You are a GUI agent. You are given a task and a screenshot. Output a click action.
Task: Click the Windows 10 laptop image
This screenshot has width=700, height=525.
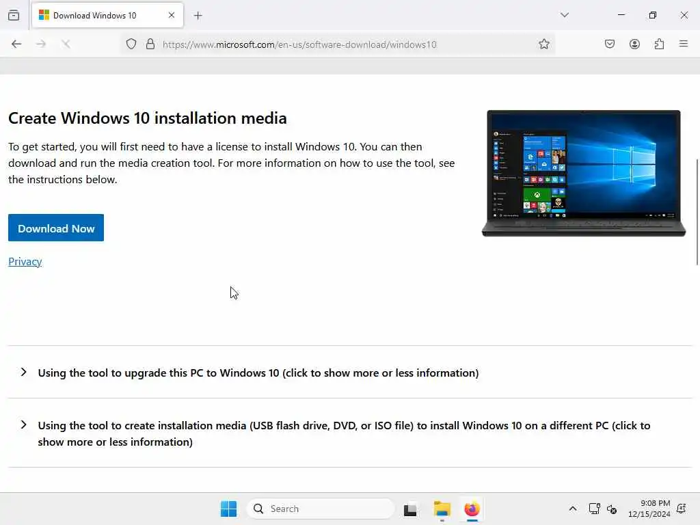coord(584,173)
